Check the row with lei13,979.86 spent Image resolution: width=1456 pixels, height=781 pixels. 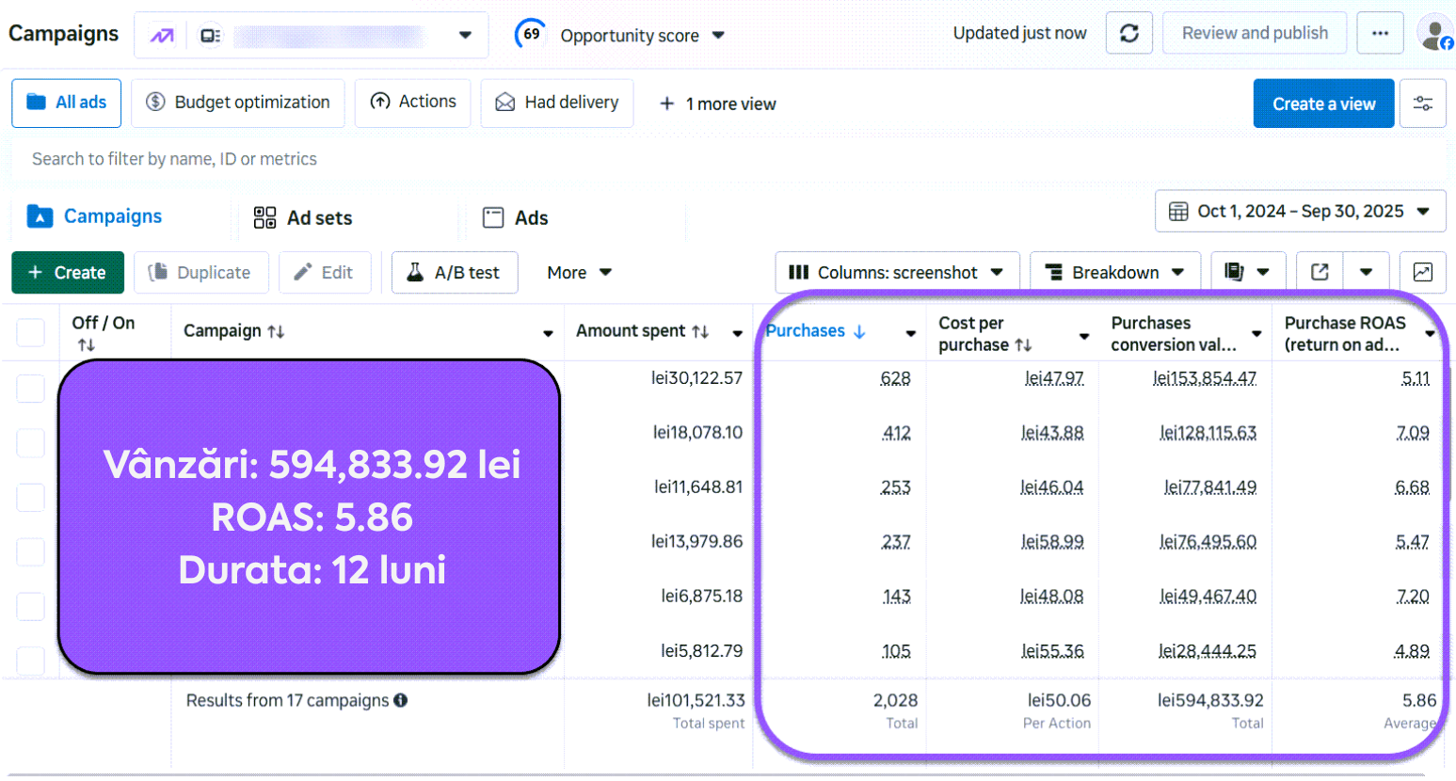(30, 552)
